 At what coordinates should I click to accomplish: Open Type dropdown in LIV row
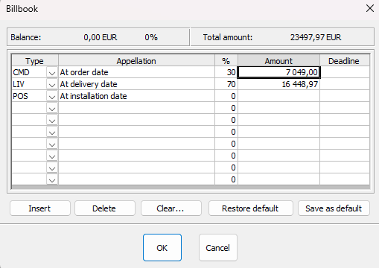pyautogui.click(x=52, y=85)
